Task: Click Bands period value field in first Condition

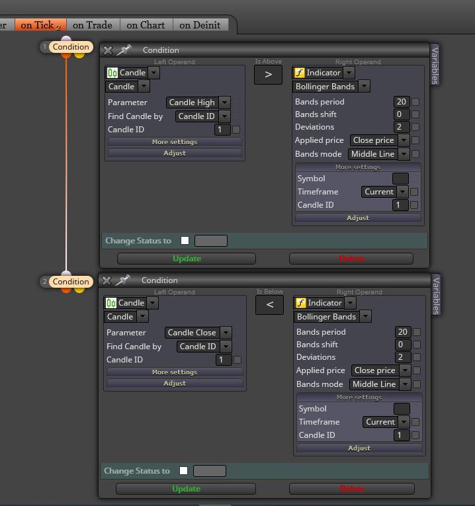Action: tap(402, 102)
